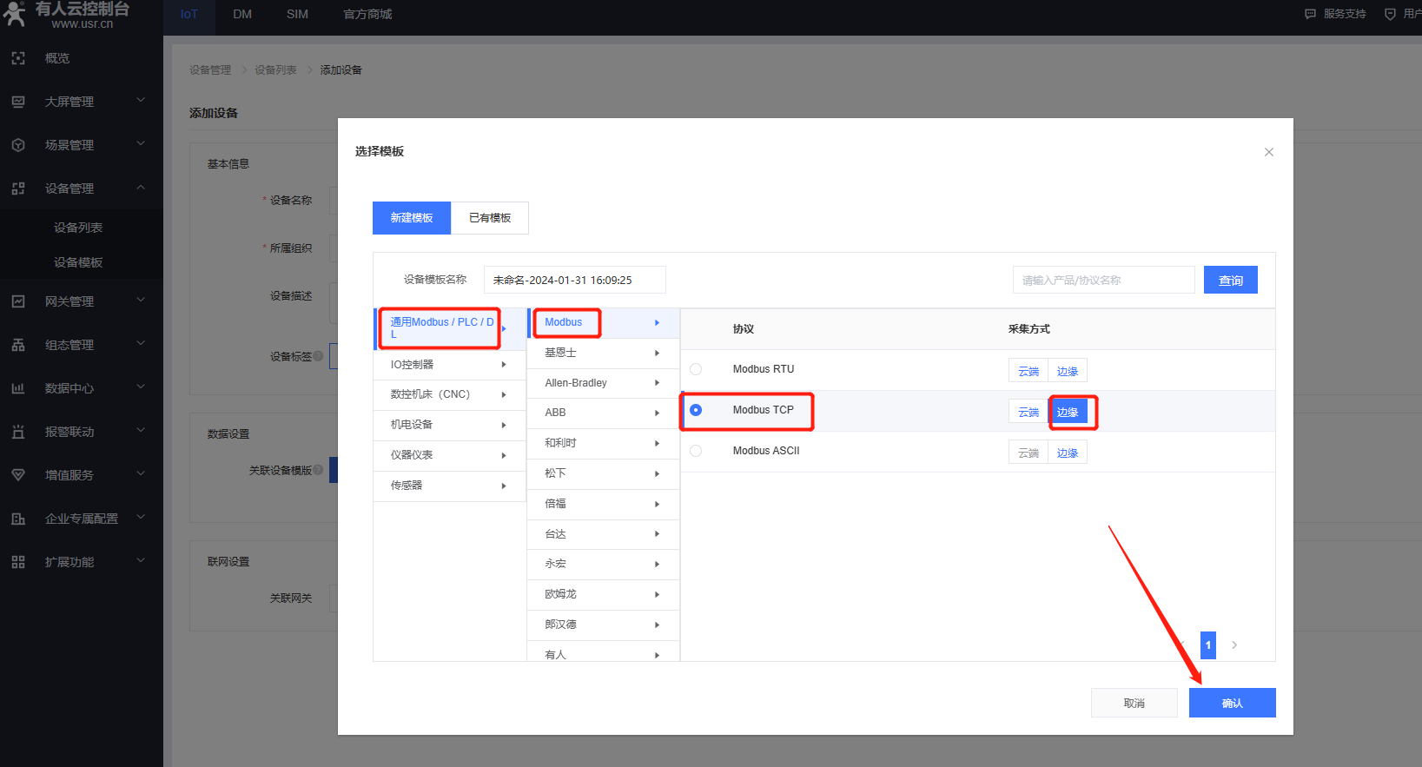Viewport: 1422px width, 767px height.
Task: Click the 增值服务 diamond icon
Action: (x=18, y=475)
